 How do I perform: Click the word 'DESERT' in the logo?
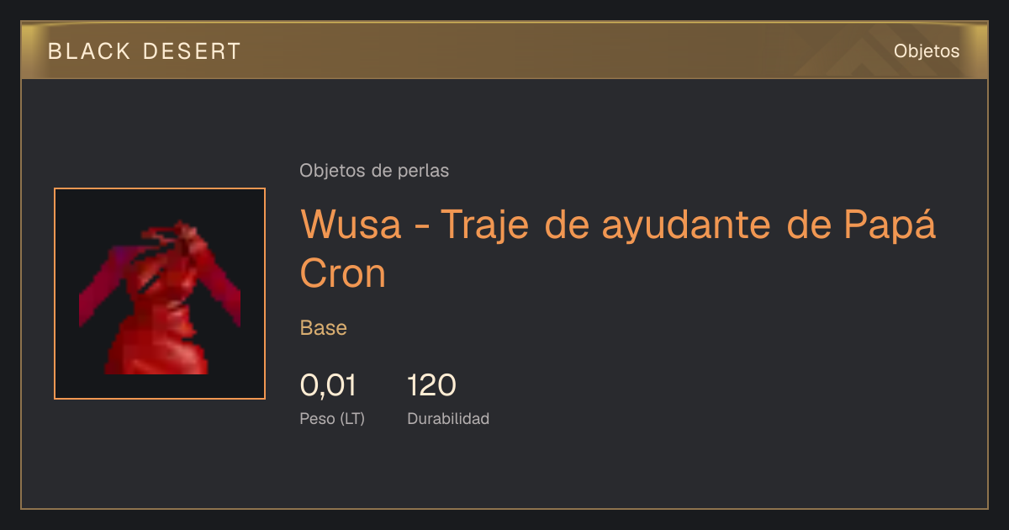[x=193, y=51]
